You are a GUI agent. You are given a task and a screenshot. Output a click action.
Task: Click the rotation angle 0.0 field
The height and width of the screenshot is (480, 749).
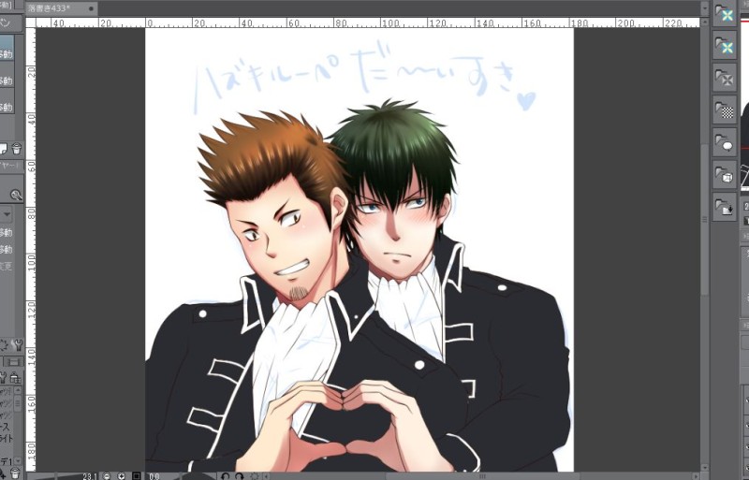tap(154, 476)
